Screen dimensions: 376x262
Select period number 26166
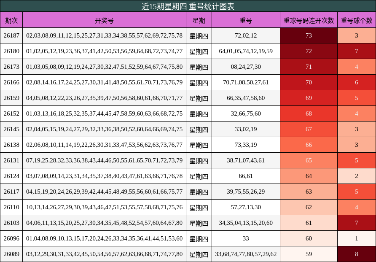pyautogui.click(x=11, y=82)
